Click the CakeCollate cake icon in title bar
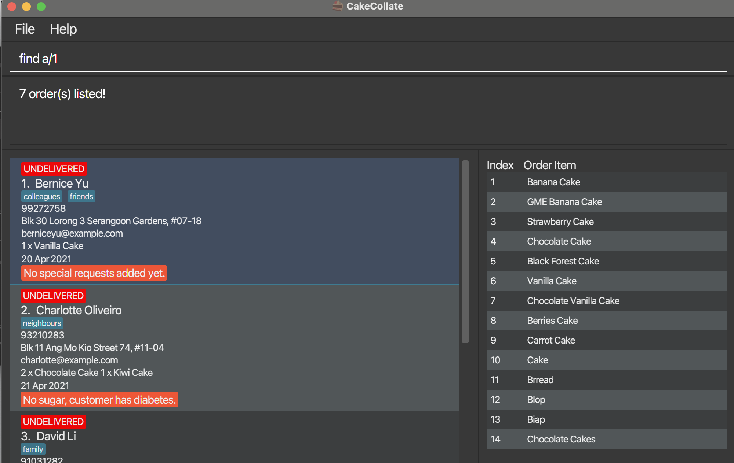The image size is (734, 463). point(337,6)
